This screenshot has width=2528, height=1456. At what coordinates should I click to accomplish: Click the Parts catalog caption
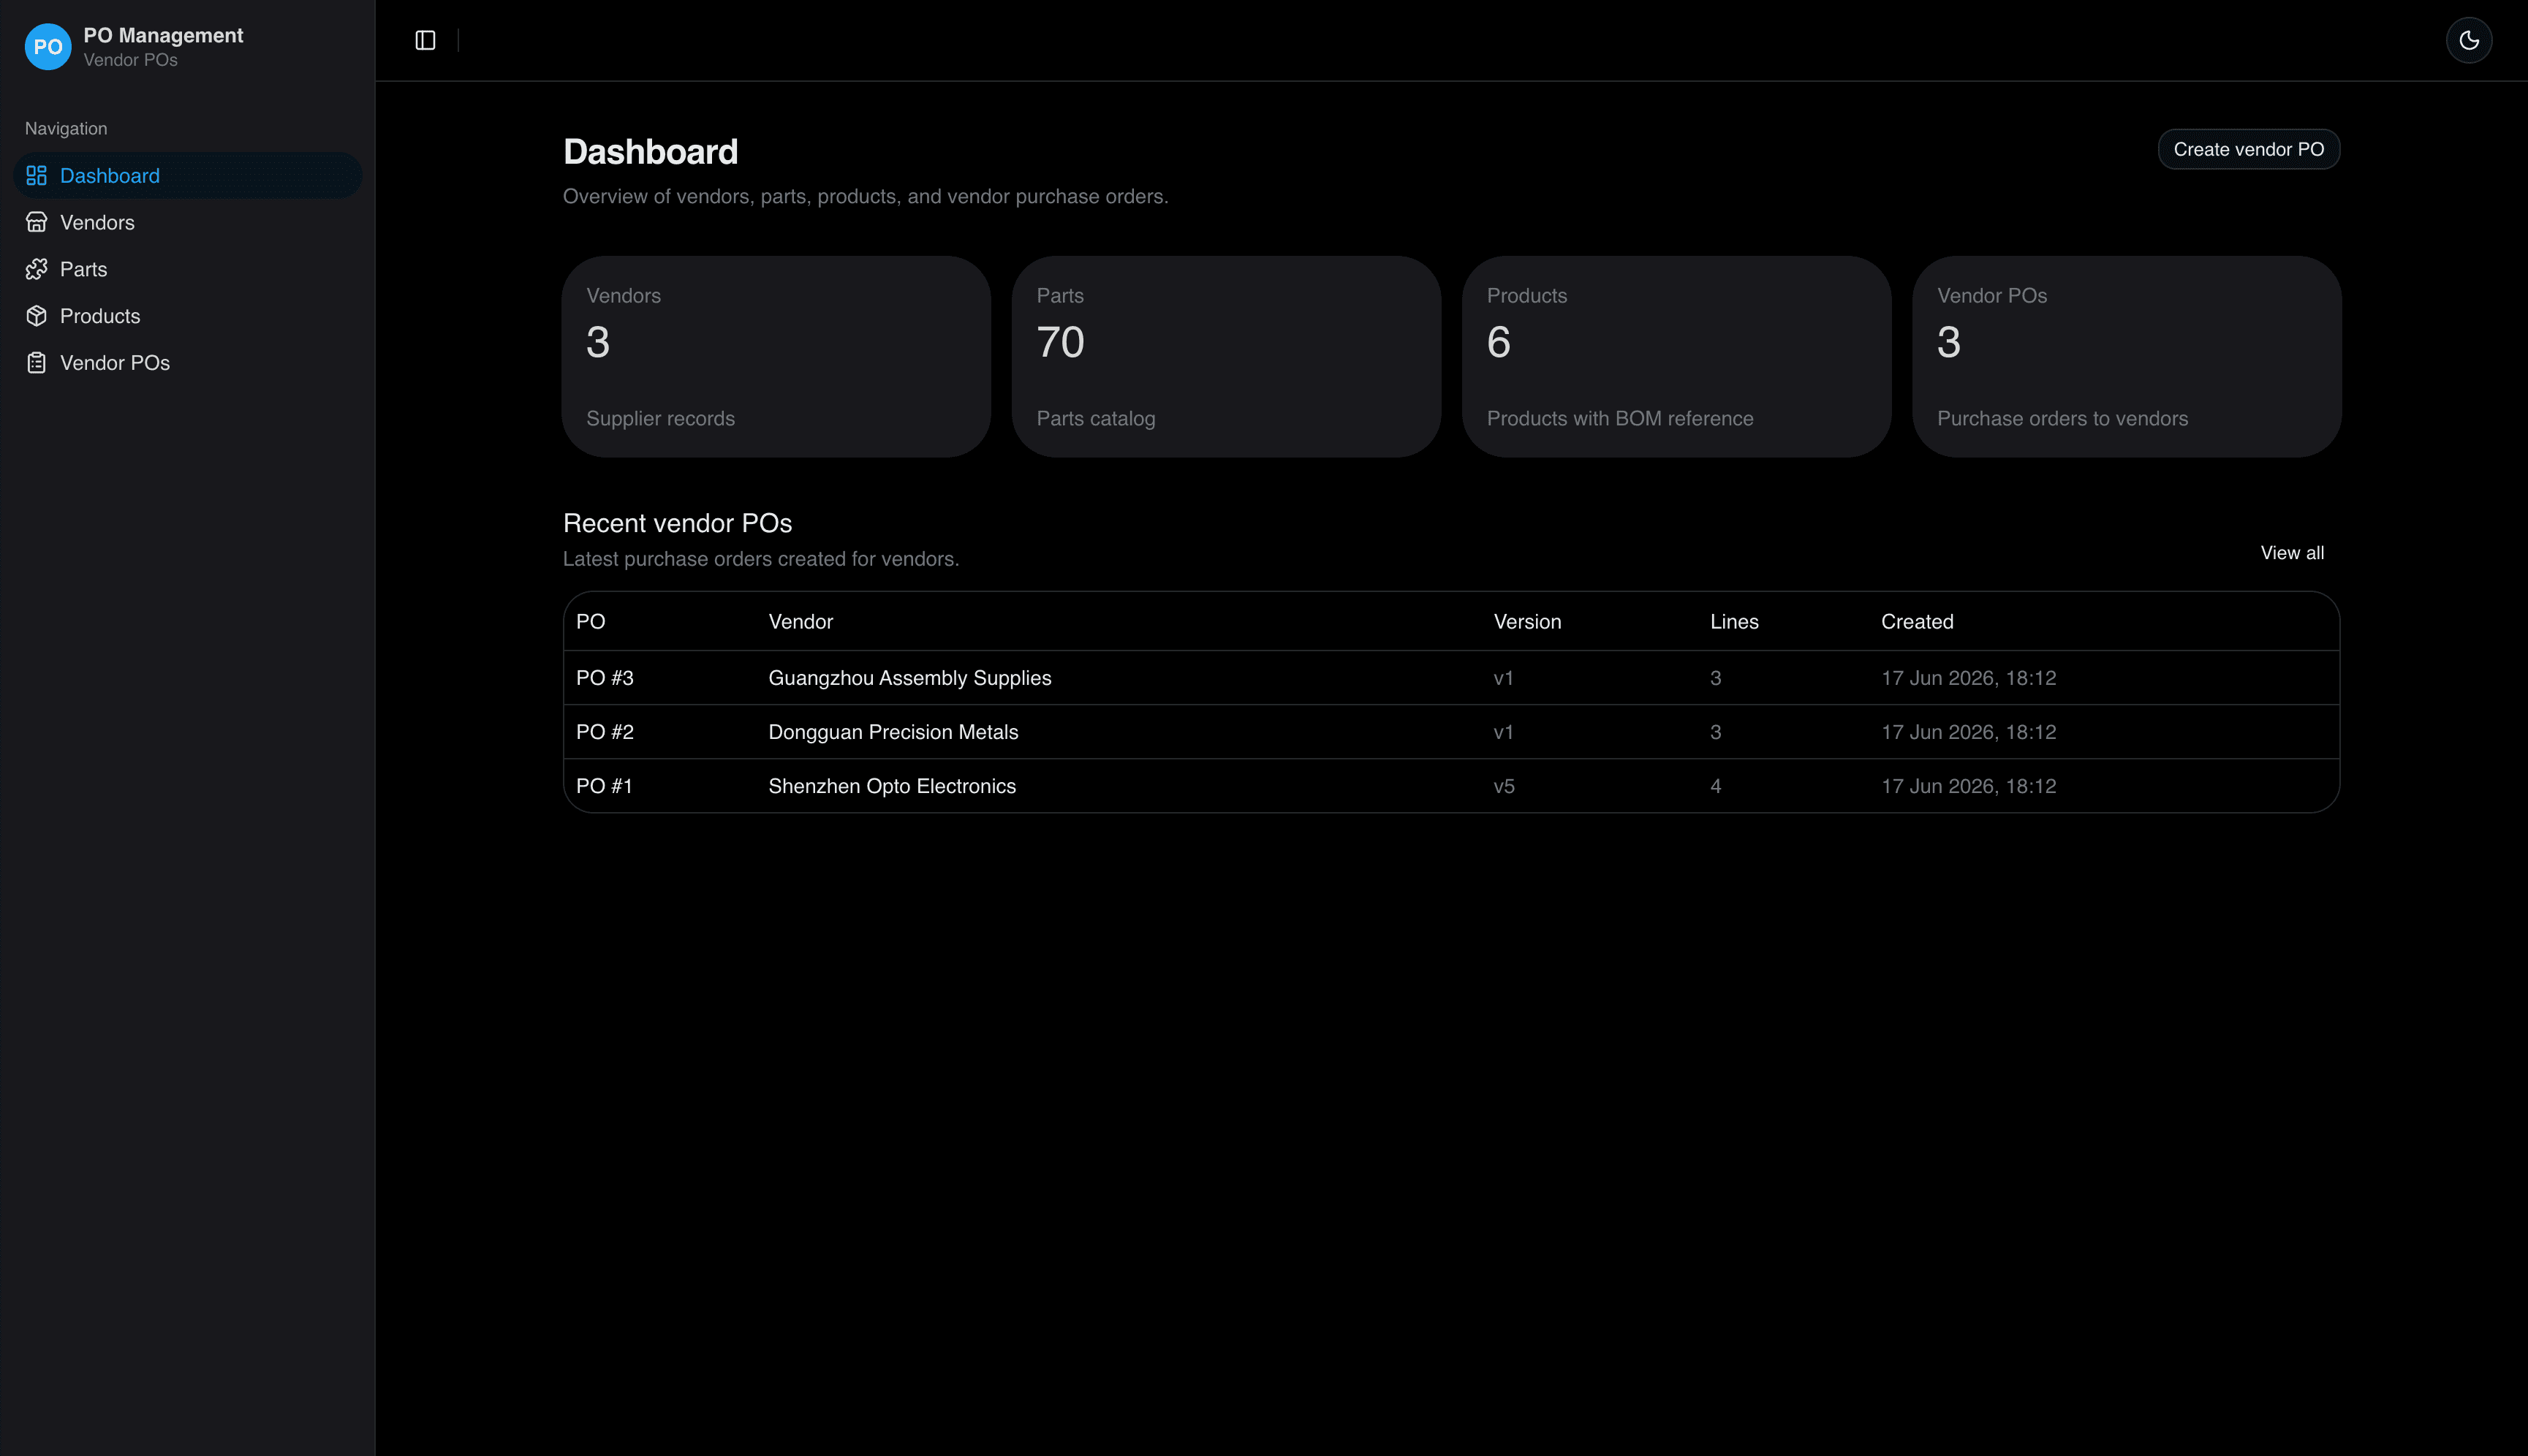point(1095,418)
